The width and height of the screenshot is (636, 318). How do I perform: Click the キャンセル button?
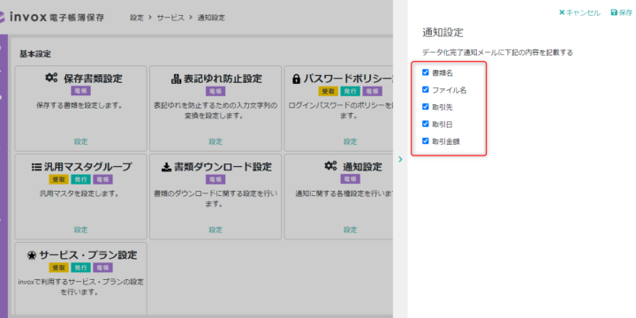click(579, 12)
